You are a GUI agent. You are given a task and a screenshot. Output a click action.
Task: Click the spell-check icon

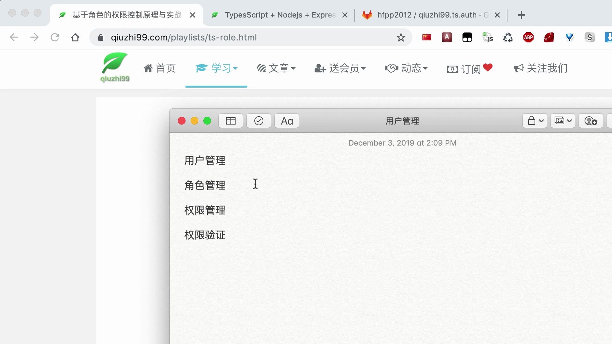258,121
